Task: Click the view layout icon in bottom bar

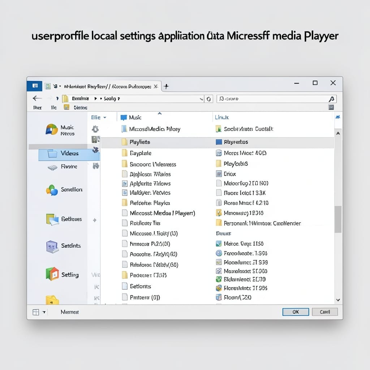Action: (36, 312)
